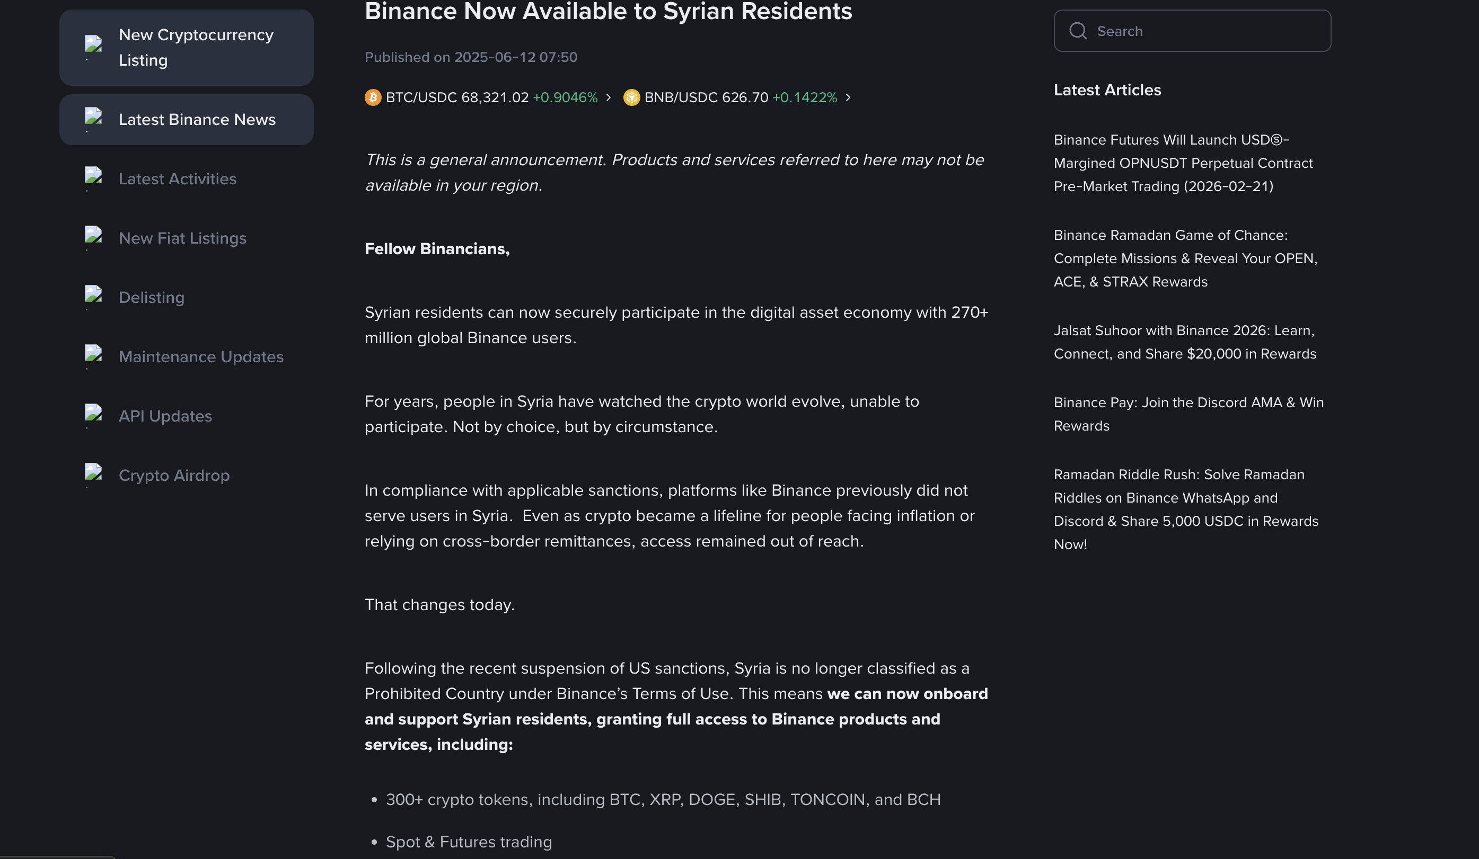Screen dimensions: 1479x859
Task: Open the Ramadan Riddle Rush article
Action: [1185, 509]
